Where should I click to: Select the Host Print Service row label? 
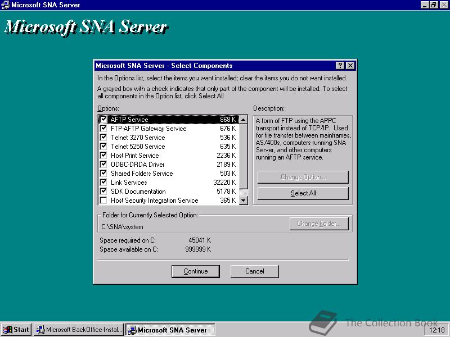(x=134, y=156)
